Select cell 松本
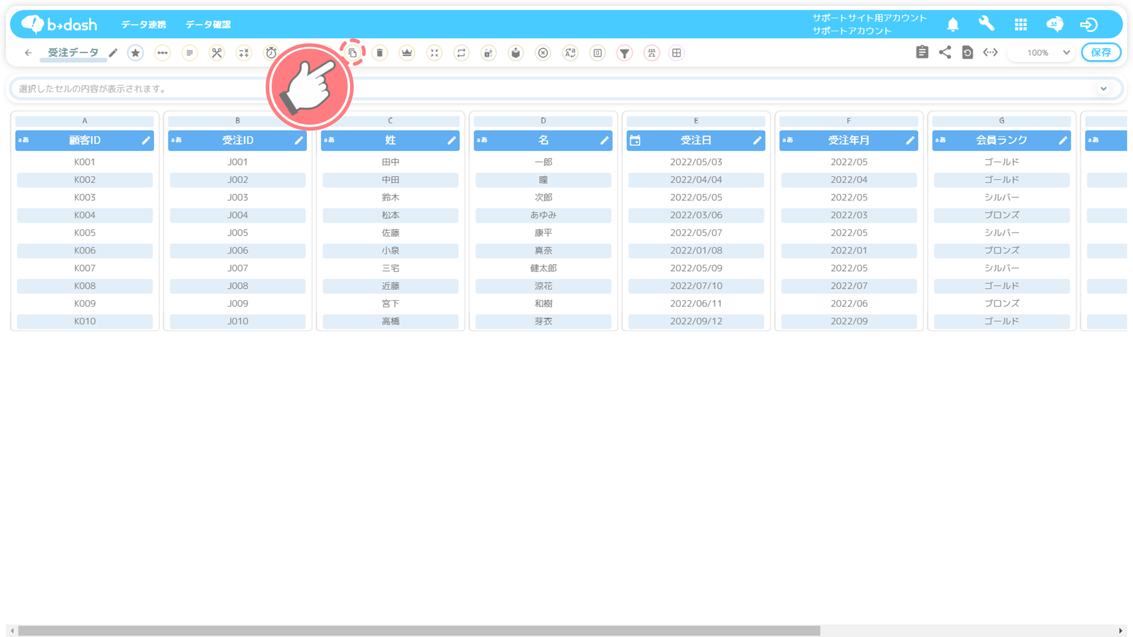 (x=390, y=215)
